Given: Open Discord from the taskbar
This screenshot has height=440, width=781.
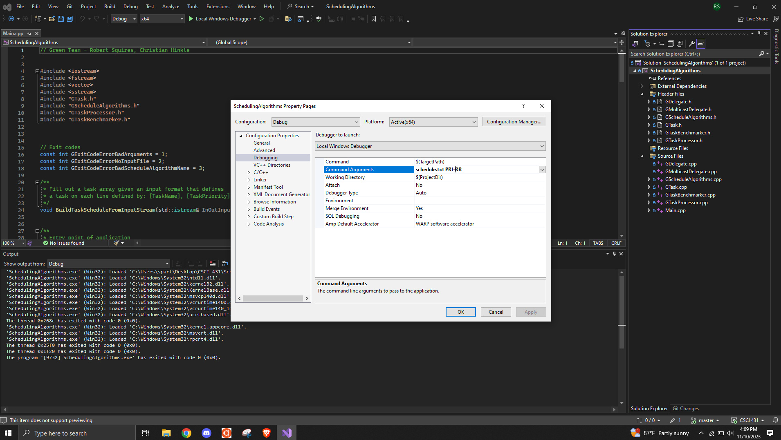Looking at the screenshot, I should tap(206, 433).
